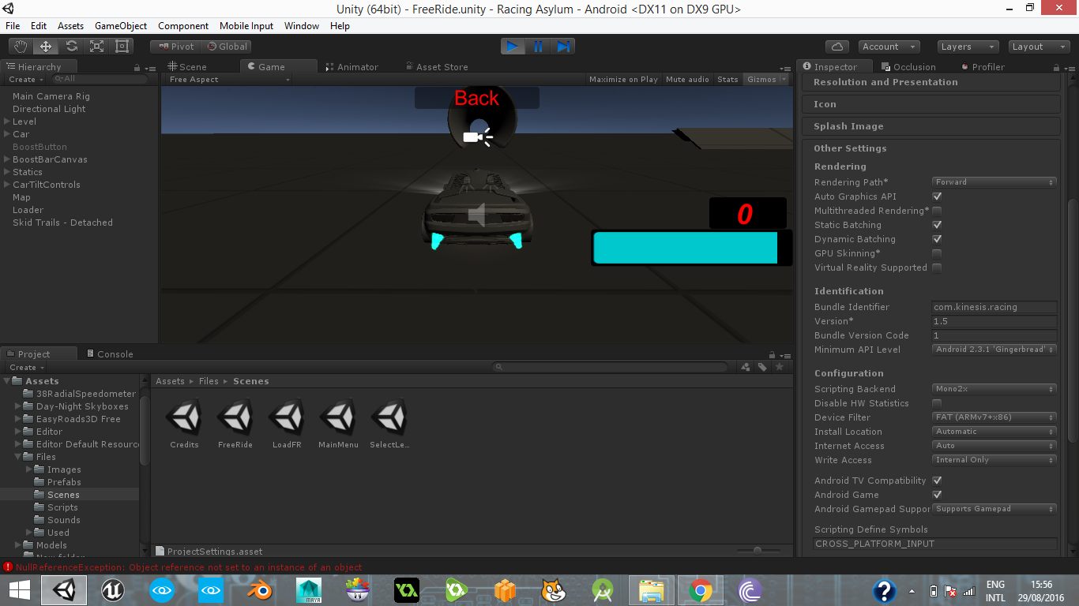Pause the game playback
The width and height of the screenshot is (1079, 606).
point(538,47)
